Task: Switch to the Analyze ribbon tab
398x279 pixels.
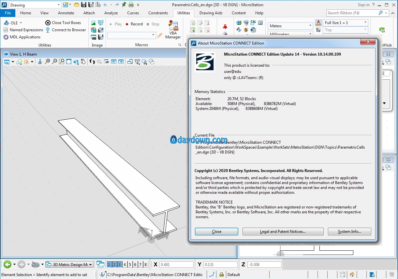Action: coord(111,13)
